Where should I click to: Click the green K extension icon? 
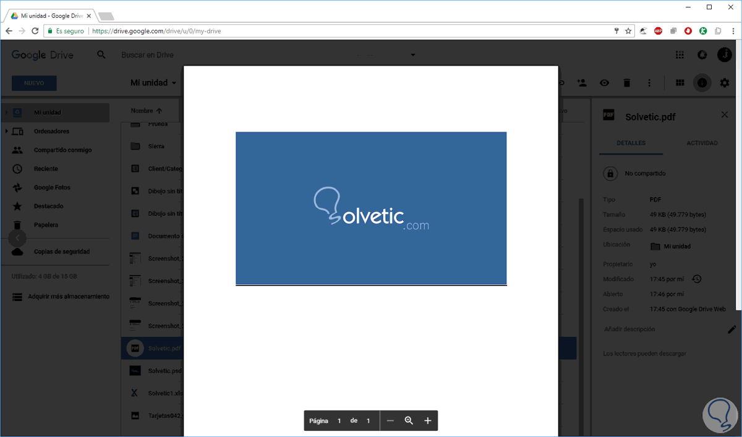[703, 30]
